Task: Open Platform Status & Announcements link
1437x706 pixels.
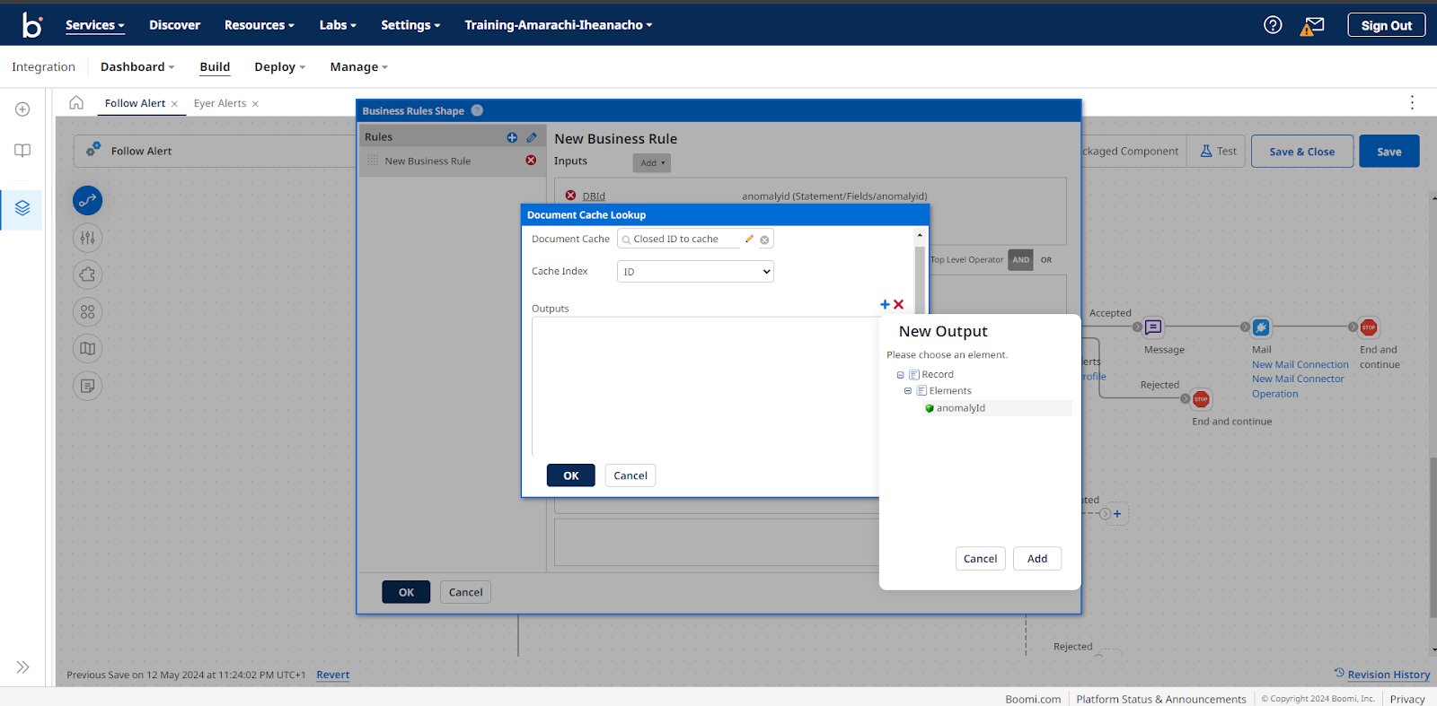Action: tap(1161, 699)
